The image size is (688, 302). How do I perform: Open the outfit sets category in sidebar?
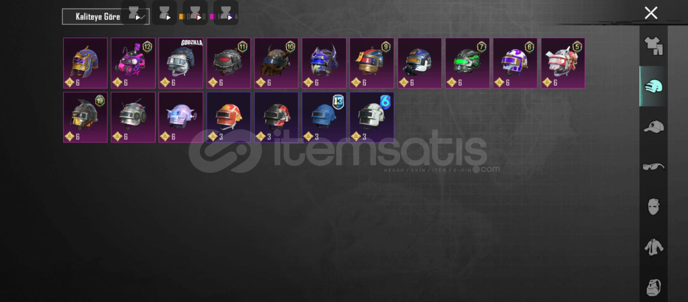[654, 46]
